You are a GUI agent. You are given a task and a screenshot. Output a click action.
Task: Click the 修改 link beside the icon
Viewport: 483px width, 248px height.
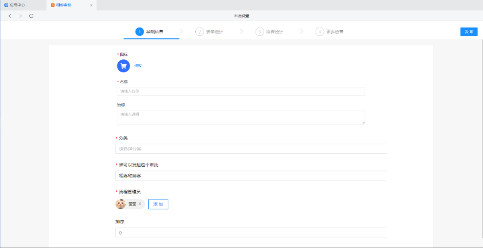click(x=138, y=66)
